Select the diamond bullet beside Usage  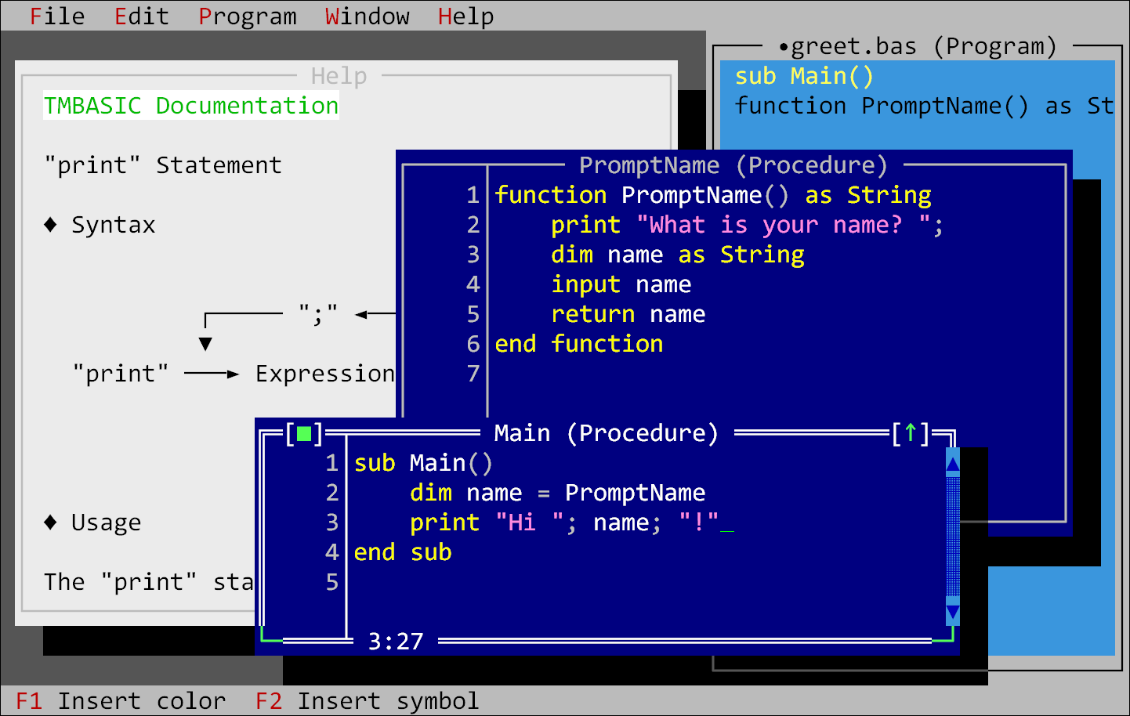[x=49, y=523]
